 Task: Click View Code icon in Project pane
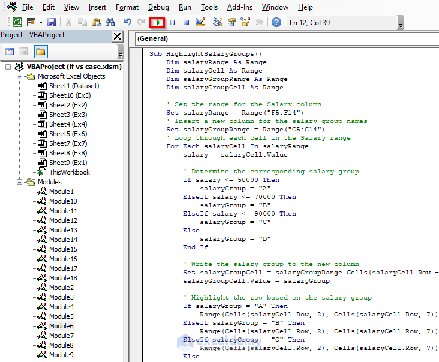click(x=10, y=52)
